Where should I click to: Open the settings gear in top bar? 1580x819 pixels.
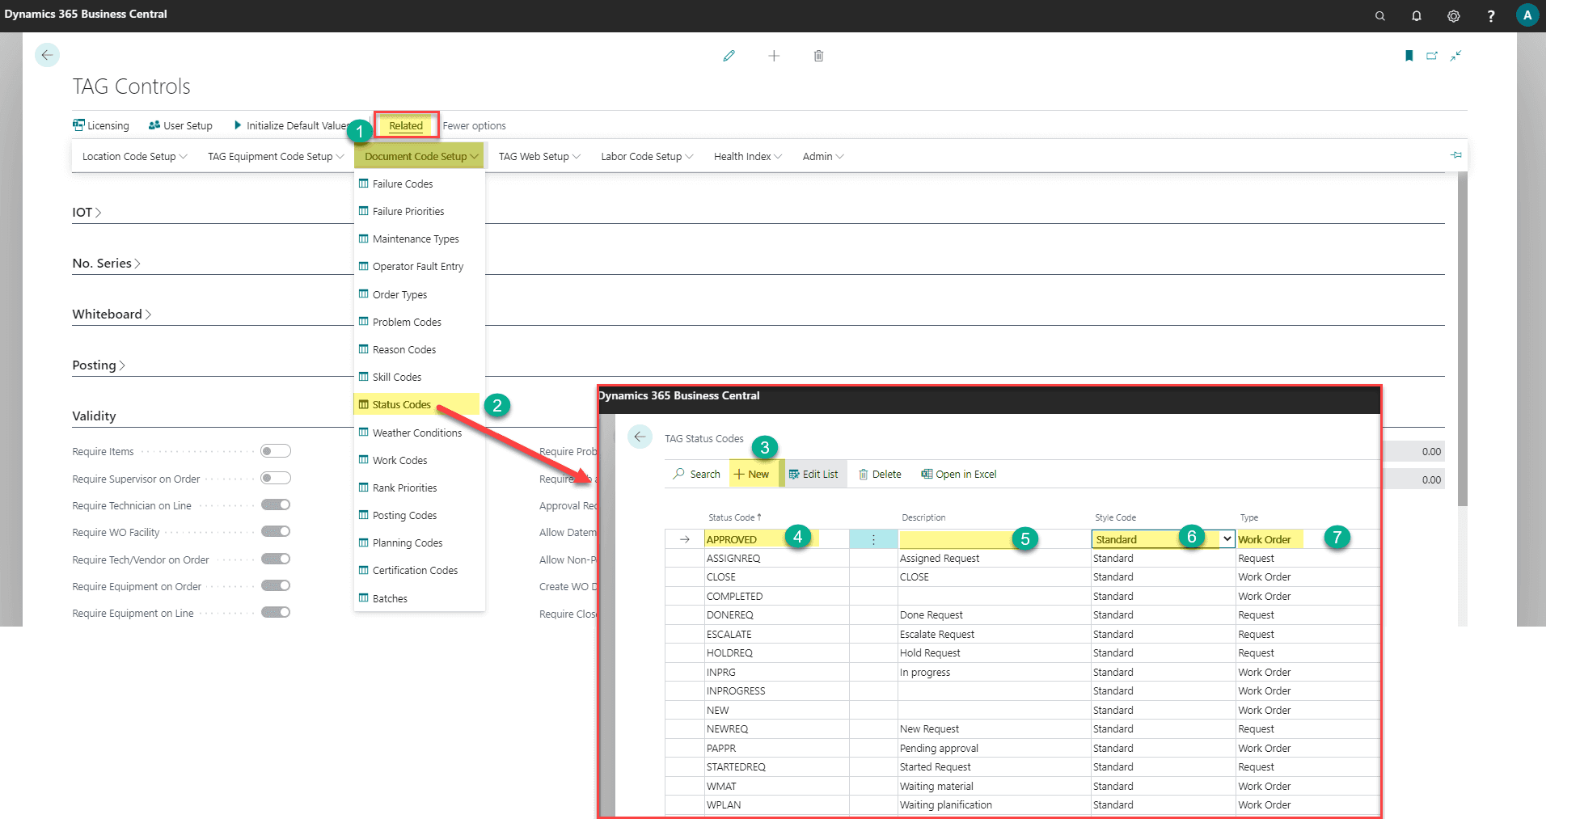(x=1454, y=16)
